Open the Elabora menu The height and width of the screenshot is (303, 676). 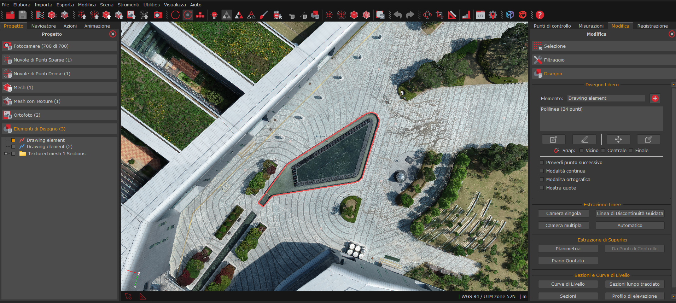22,5
